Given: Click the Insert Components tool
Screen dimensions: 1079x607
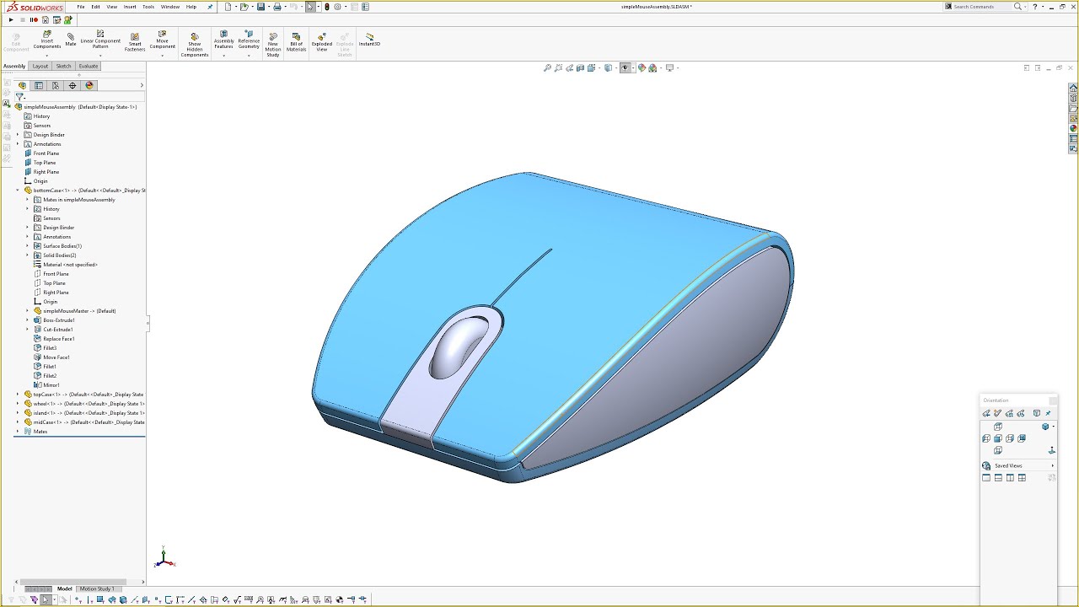Looking at the screenshot, I should [x=47, y=40].
